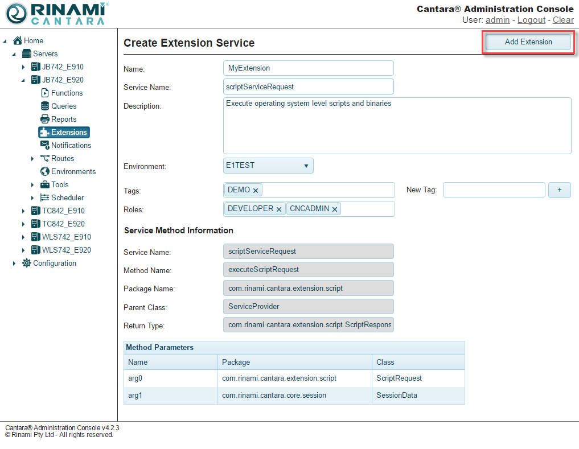
Task: Remove the CNCADMIN role
Action: 335,209
